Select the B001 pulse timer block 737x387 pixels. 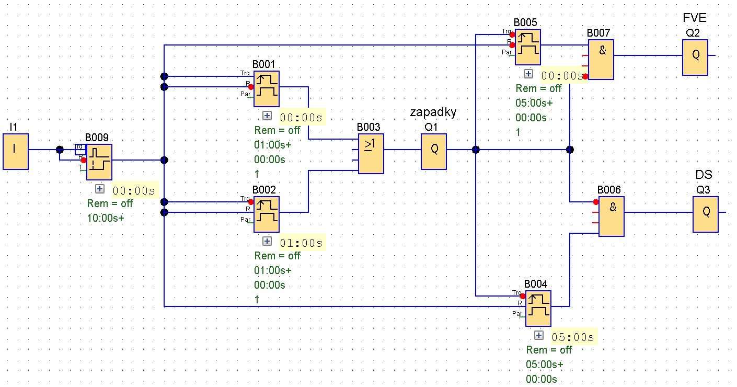(267, 89)
